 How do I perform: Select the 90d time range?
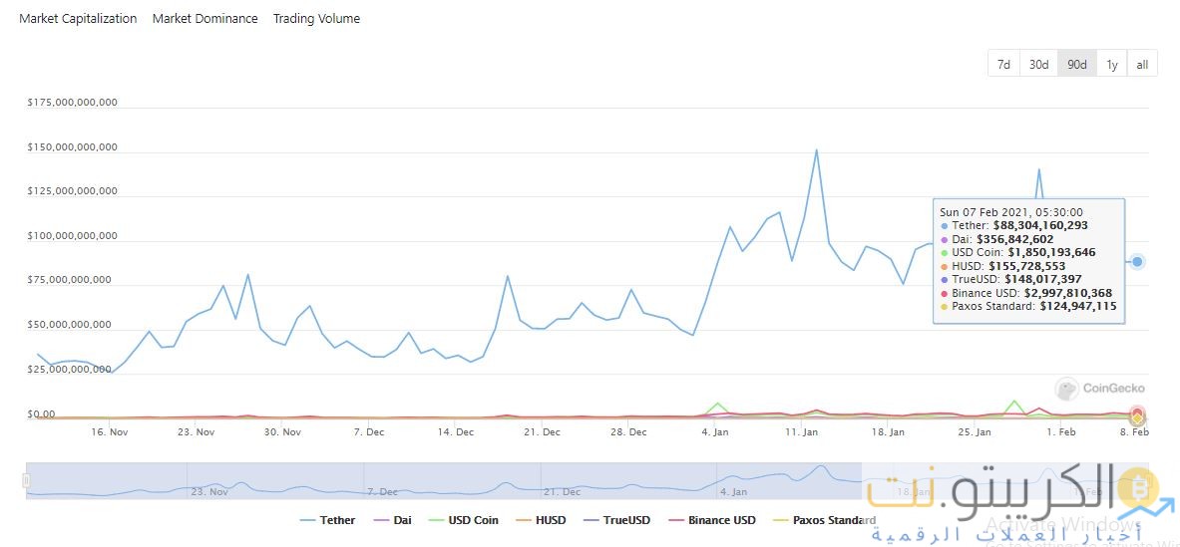(x=1076, y=64)
